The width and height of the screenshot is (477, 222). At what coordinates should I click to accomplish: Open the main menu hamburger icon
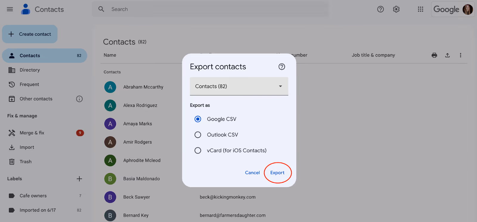pyautogui.click(x=10, y=9)
